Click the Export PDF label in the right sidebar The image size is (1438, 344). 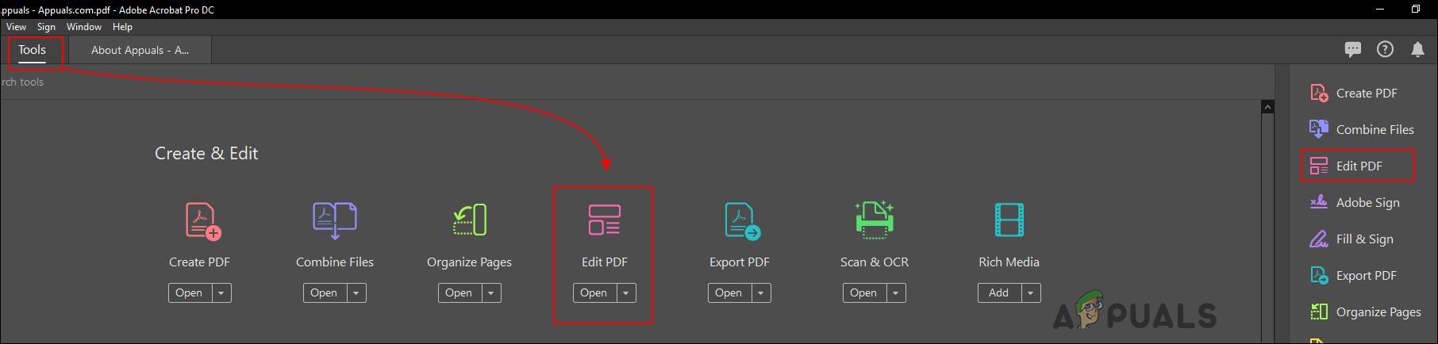point(1366,275)
